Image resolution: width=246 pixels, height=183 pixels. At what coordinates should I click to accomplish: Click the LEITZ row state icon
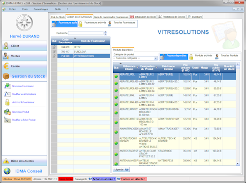tap(54, 47)
